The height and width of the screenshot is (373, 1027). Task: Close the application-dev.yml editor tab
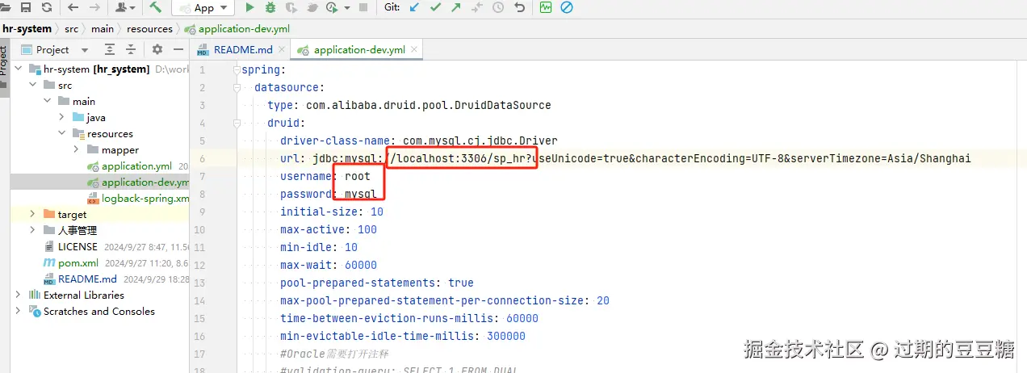pos(415,50)
